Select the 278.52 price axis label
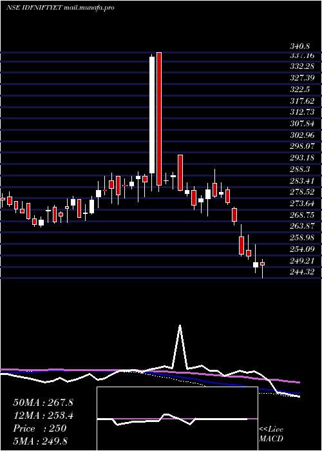Screen dimensions: 322x451 pyautogui.click(x=301, y=192)
